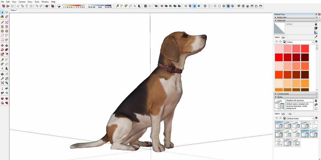Activate the Rectangle tool
Viewport: 321px width, 160px height.
(2, 27)
